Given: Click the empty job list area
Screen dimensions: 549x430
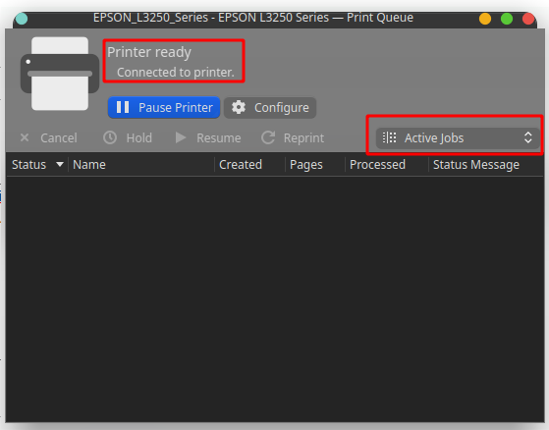Looking at the screenshot, I should coord(275,299).
